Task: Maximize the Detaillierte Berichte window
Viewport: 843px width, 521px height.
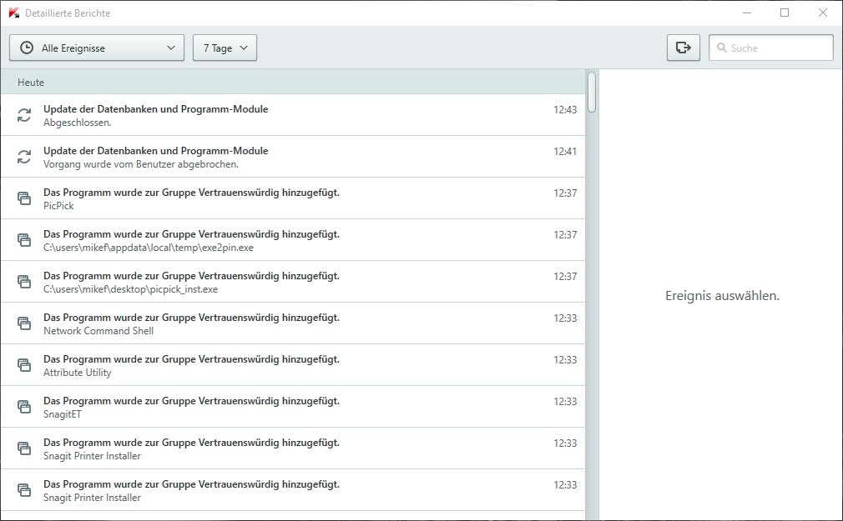Action: [785, 13]
